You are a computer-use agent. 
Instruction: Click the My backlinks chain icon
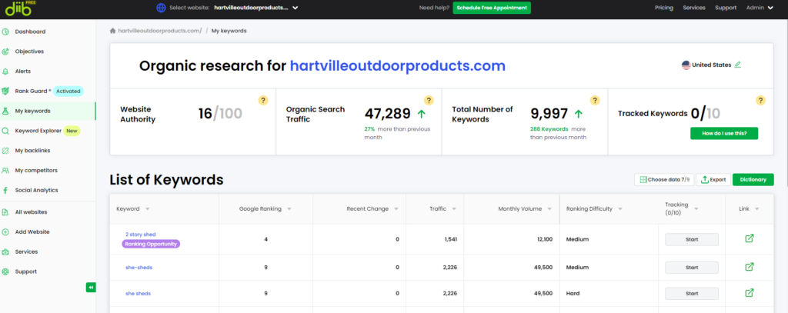pyautogui.click(x=5, y=150)
